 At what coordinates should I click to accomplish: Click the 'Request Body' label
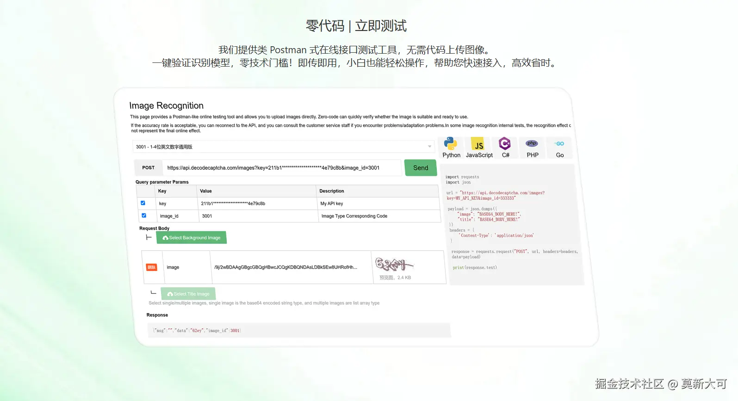pyautogui.click(x=155, y=228)
